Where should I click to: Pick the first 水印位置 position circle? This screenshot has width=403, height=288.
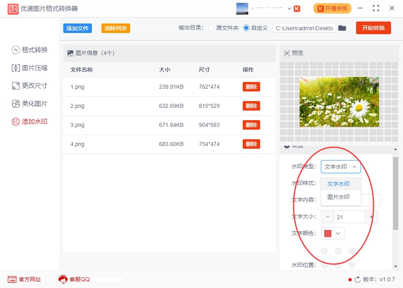coord(324,251)
